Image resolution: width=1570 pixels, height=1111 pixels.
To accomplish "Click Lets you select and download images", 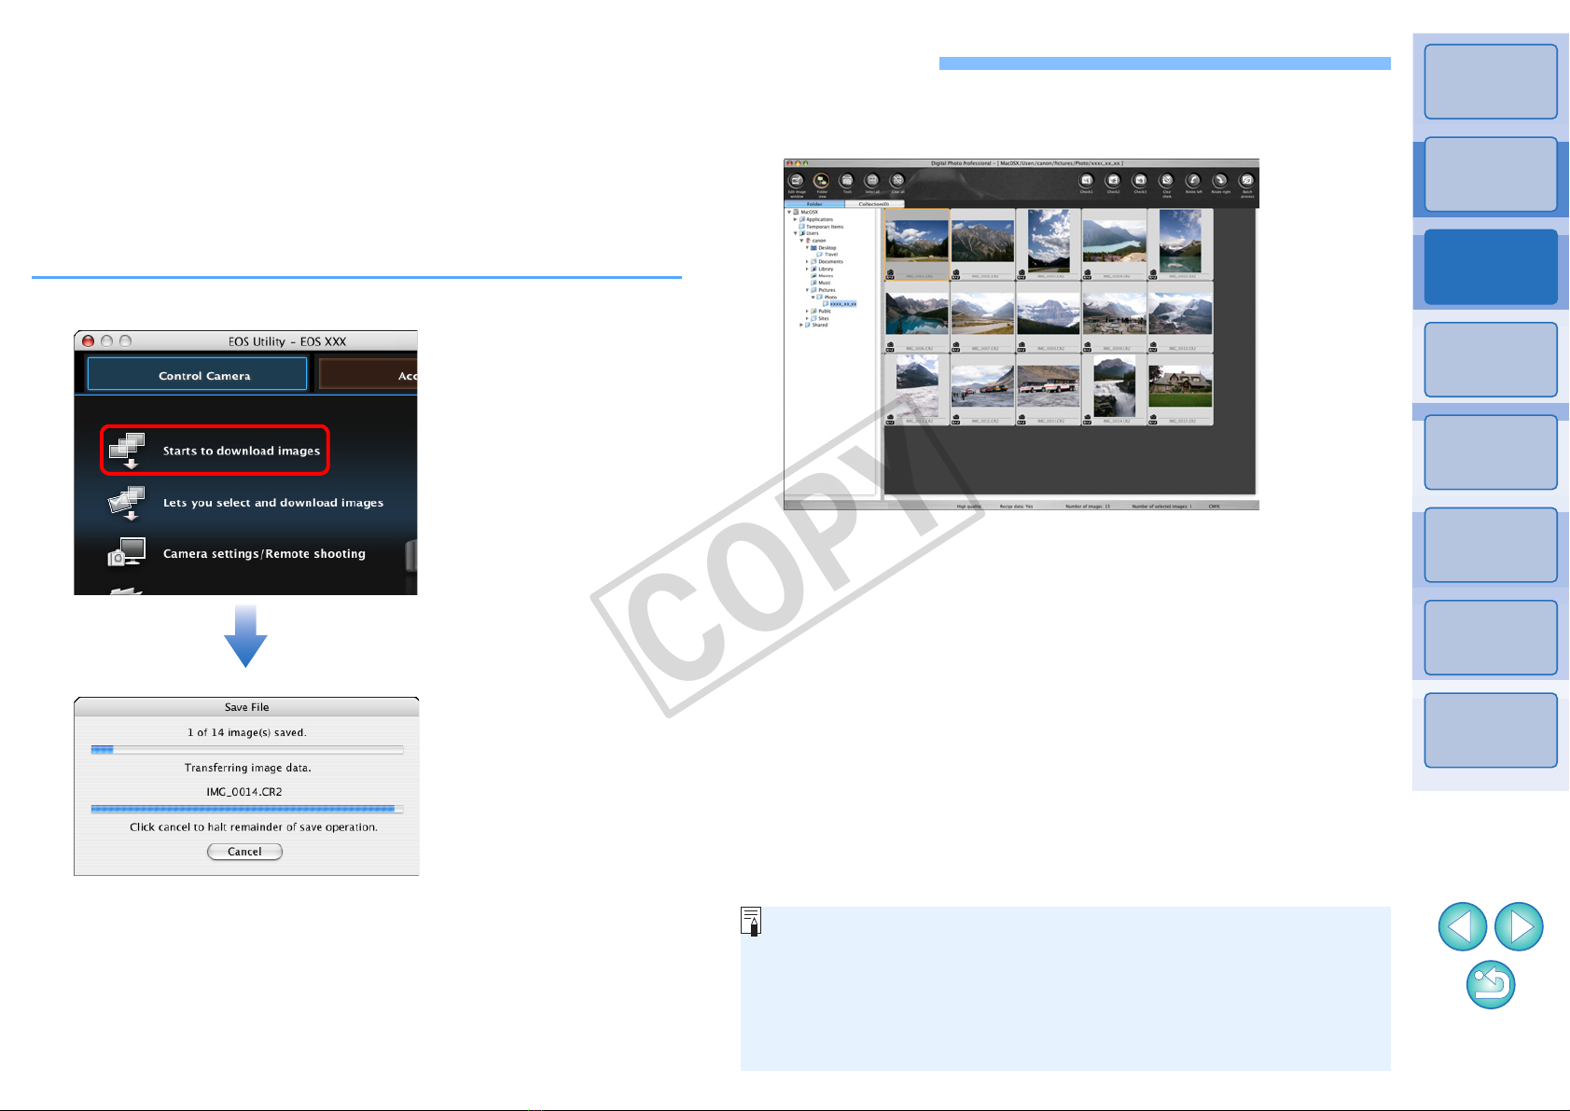I will [246, 503].
